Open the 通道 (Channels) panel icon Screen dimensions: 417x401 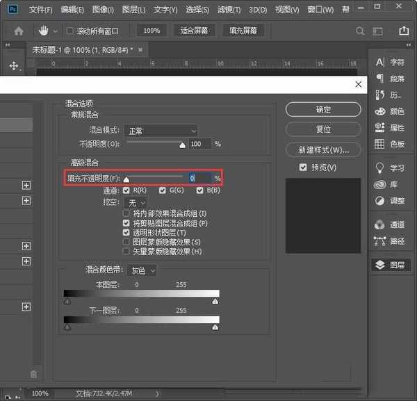(x=380, y=224)
